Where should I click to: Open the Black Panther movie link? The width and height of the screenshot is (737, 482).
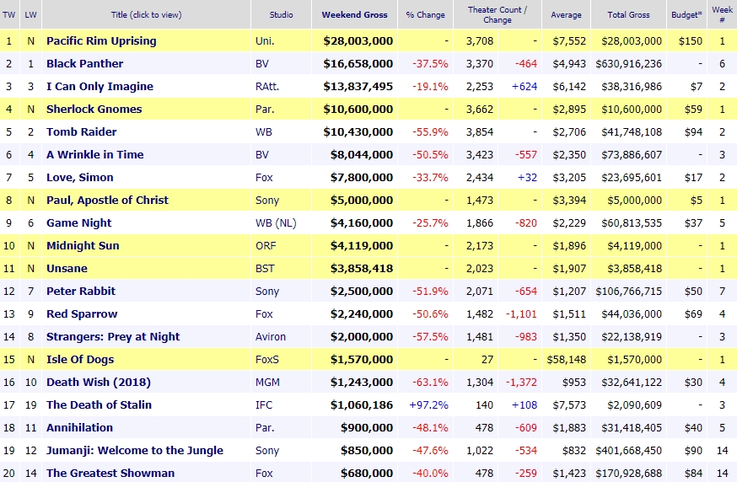(84, 63)
